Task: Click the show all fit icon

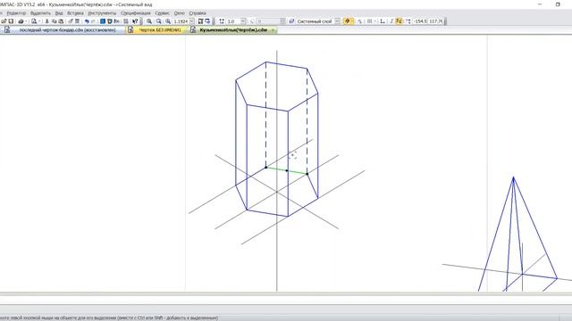Action: pos(200,21)
